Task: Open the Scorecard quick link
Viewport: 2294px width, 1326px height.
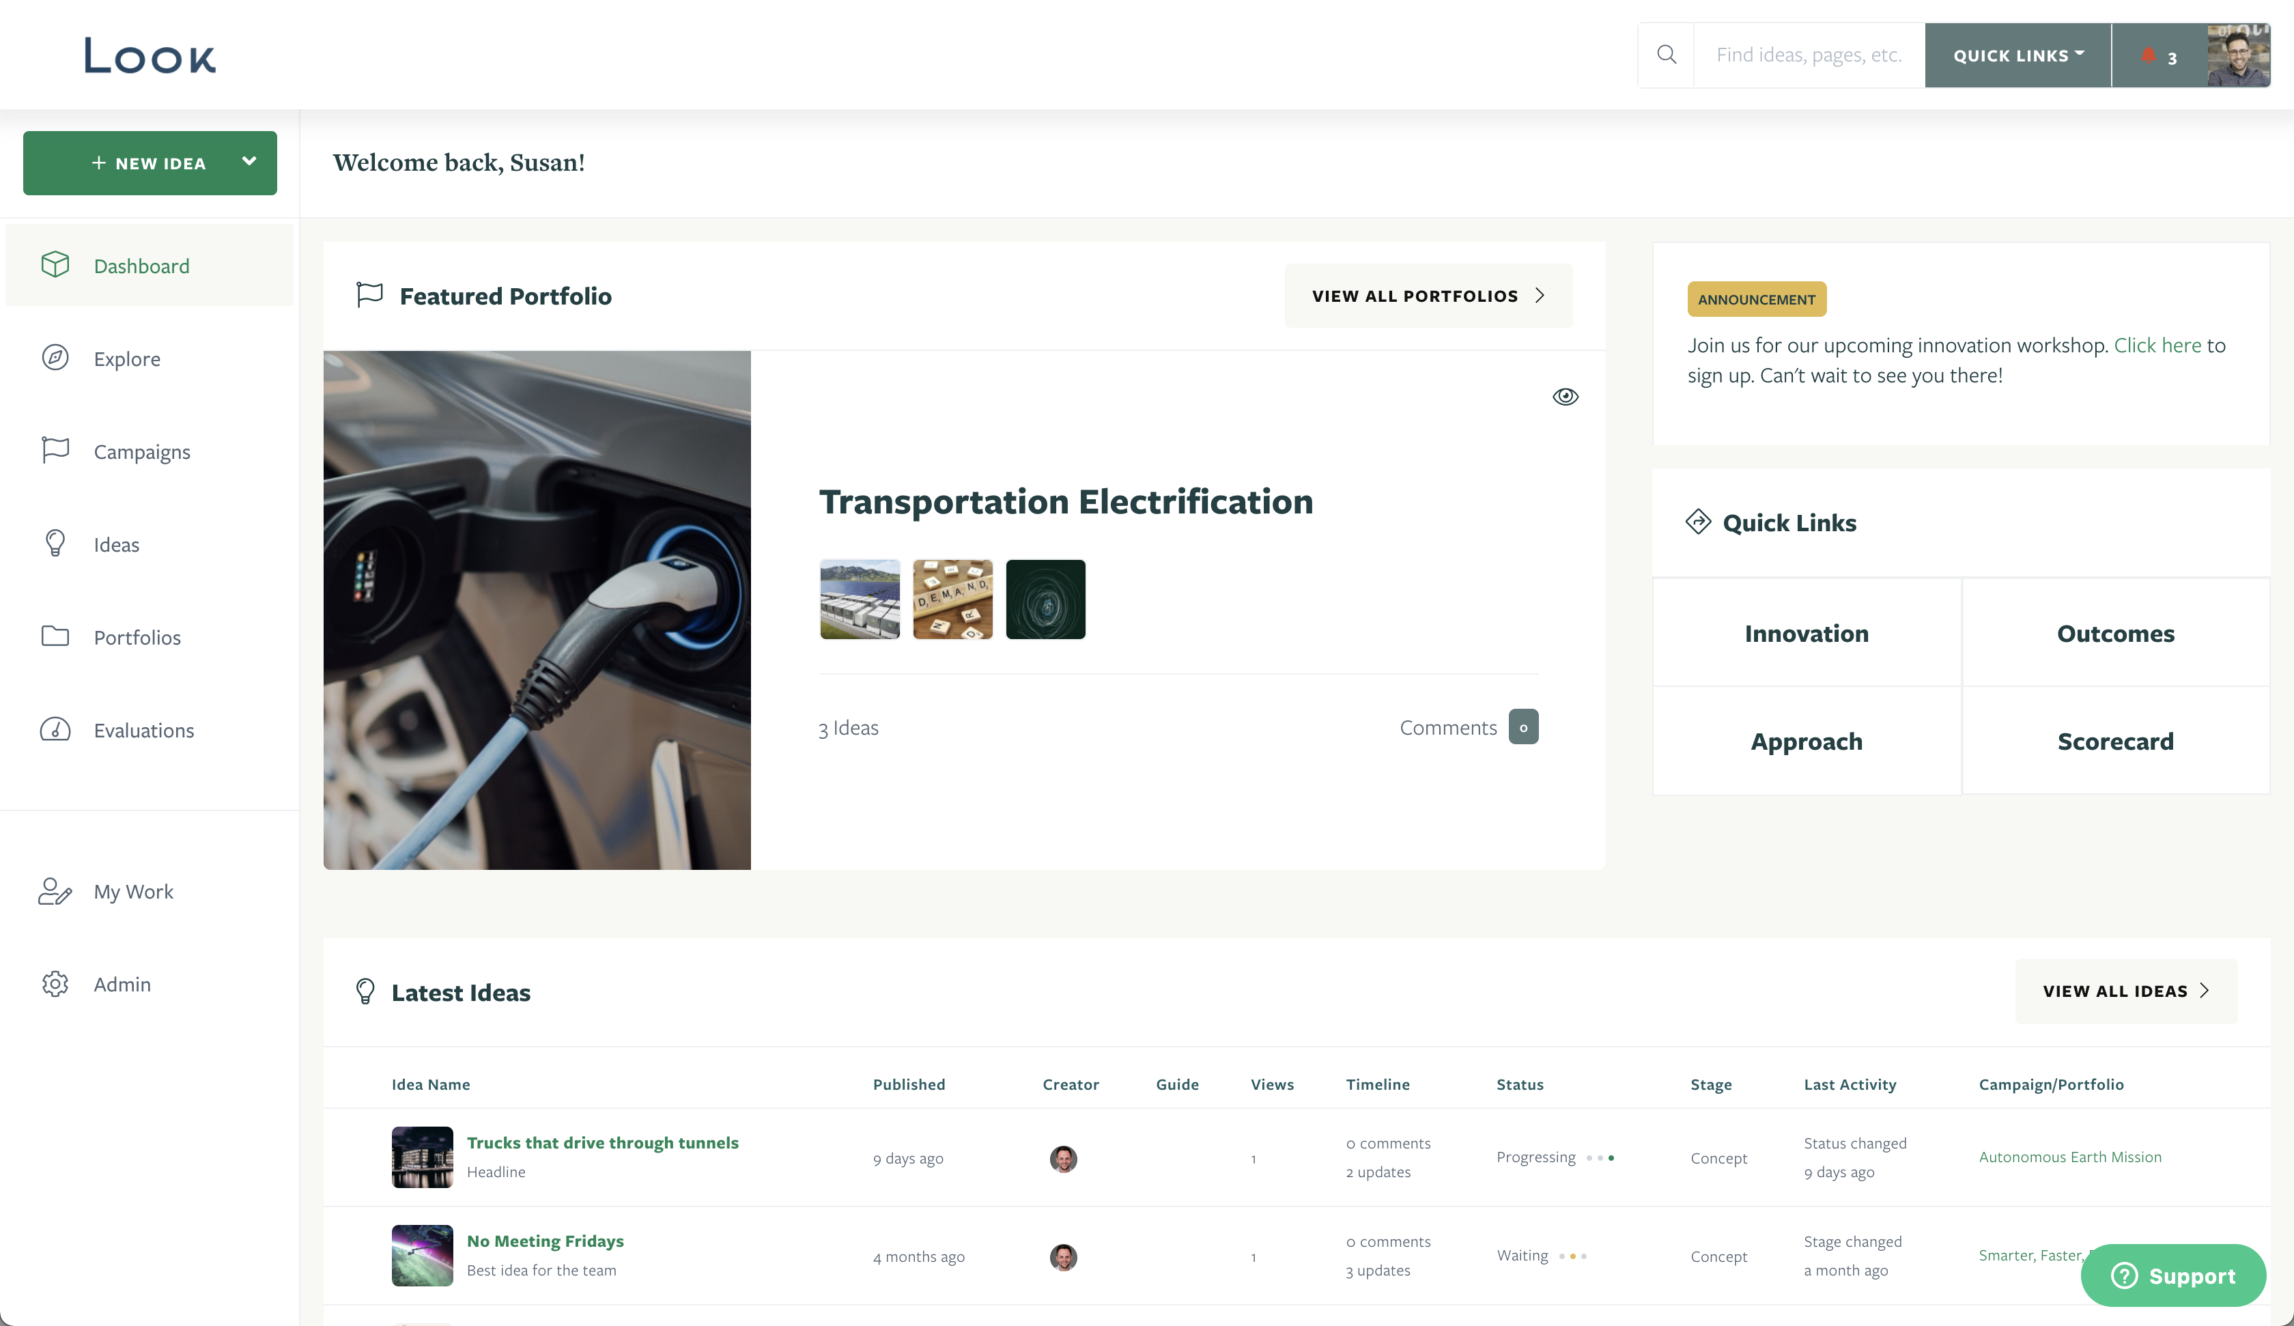Action: [2116, 740]
